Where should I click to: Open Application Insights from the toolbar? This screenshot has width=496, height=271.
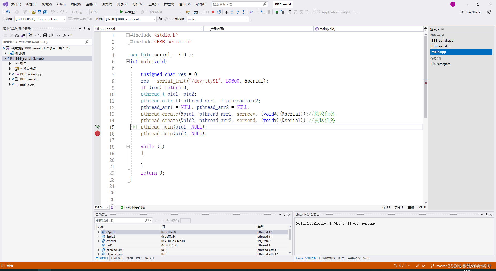pos(336,12)
